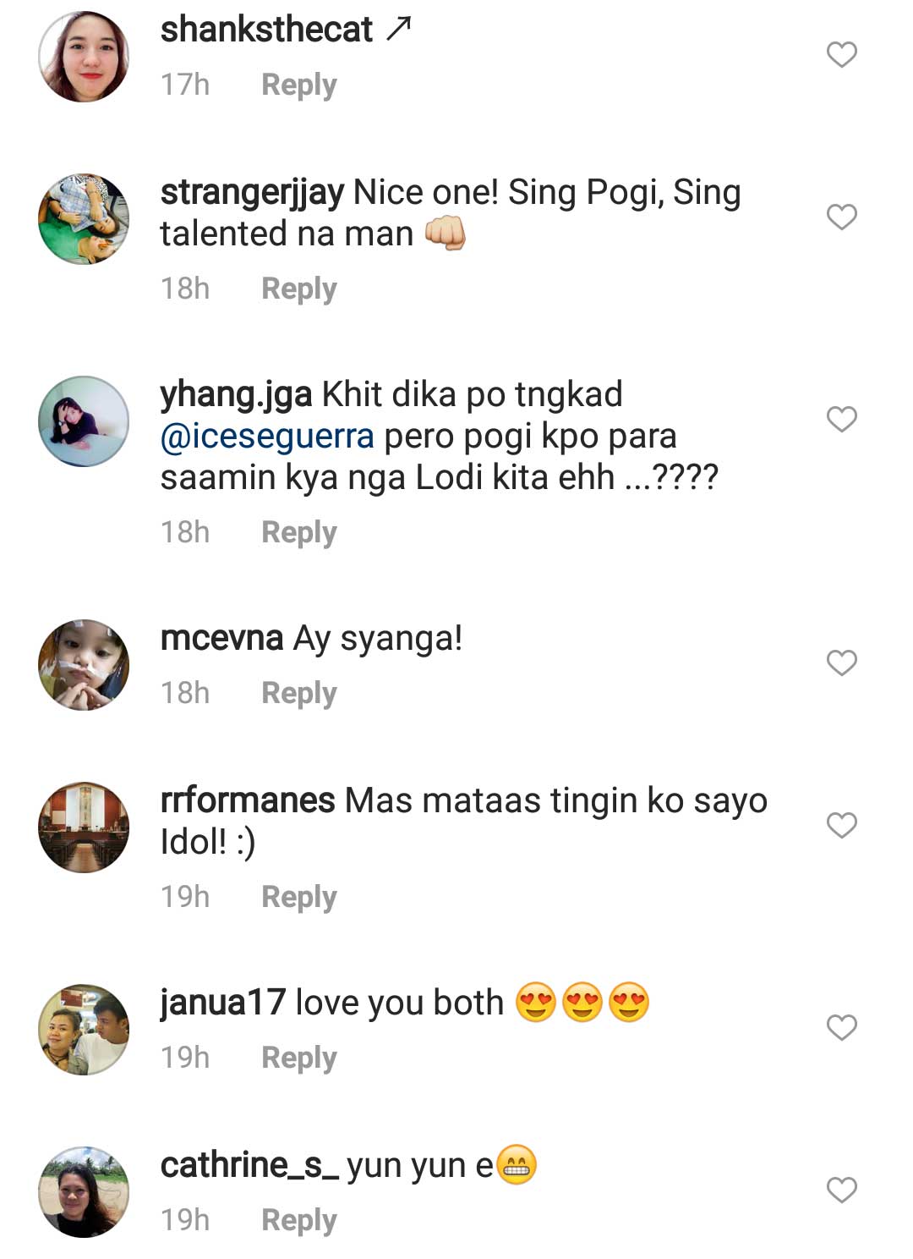Viewport: 913px width, 1259px height.
Task: Like strangerjjay's comment with heart icon
Action: pos(841,217)
